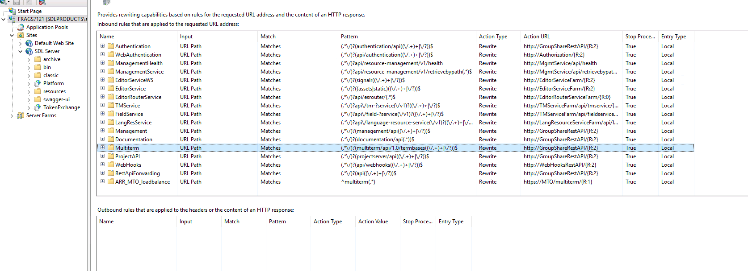Click the http://WebHooksRestAPI/{R:2} action URL
748x271 pixels.
pyautogui.click(x=559, y=164)
